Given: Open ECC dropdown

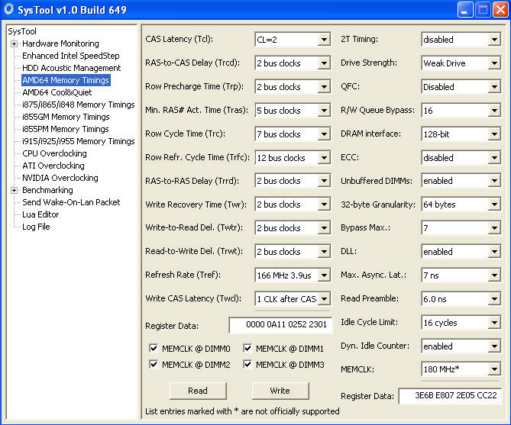Looking at the screenshot, I should tap(461, 158).
